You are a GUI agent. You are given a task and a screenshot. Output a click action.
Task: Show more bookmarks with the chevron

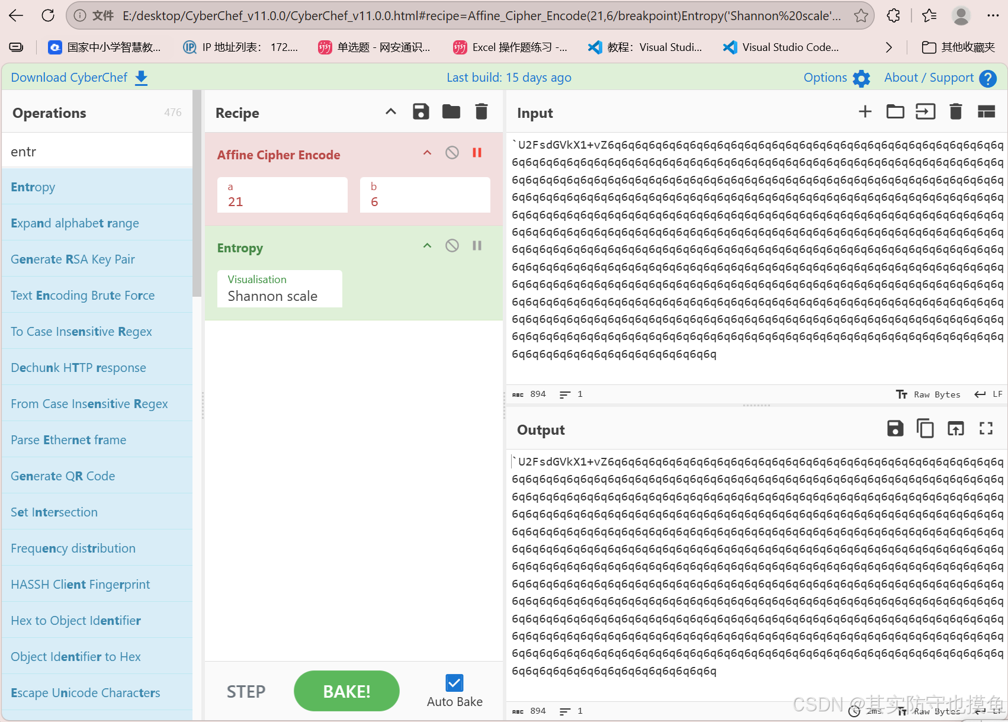click(888, 47)
